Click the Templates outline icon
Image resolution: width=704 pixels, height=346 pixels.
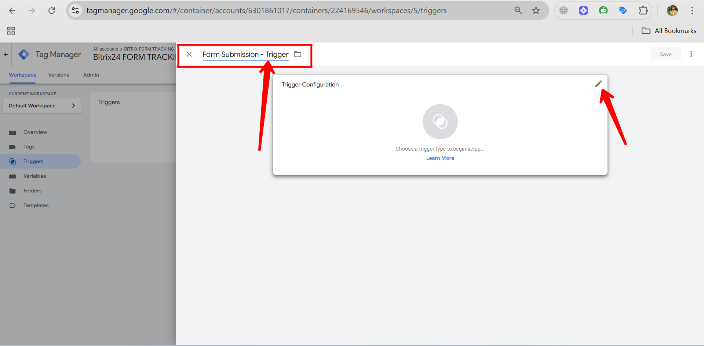coord(12,205)
